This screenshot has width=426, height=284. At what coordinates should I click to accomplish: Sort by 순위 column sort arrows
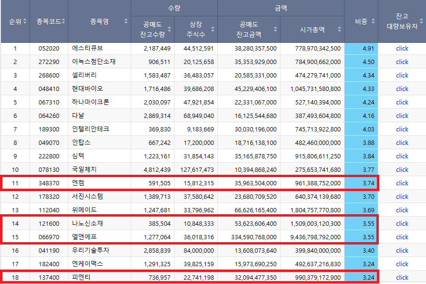(x=25, y=21)
